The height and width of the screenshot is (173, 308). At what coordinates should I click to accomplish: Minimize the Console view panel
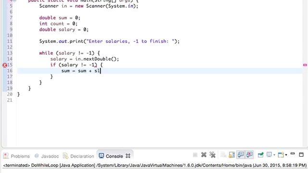coord(293,154)
